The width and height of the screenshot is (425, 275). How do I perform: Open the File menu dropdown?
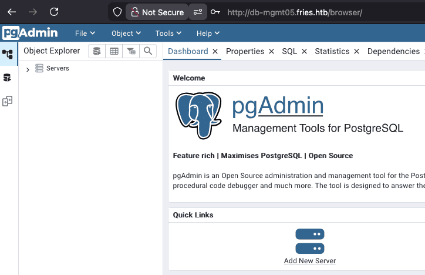(x=85, y=33)
